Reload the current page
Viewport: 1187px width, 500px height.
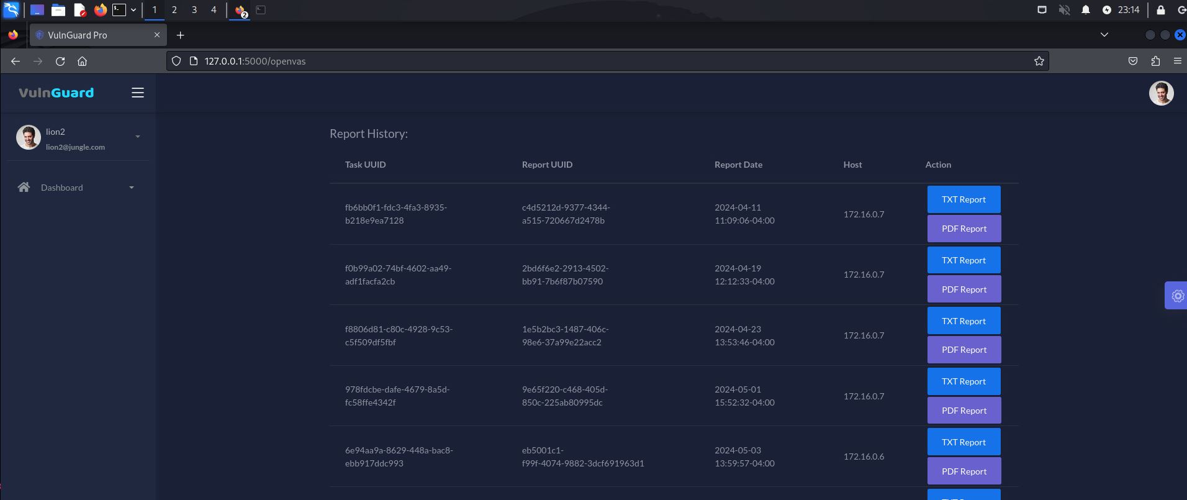[60, 61]
